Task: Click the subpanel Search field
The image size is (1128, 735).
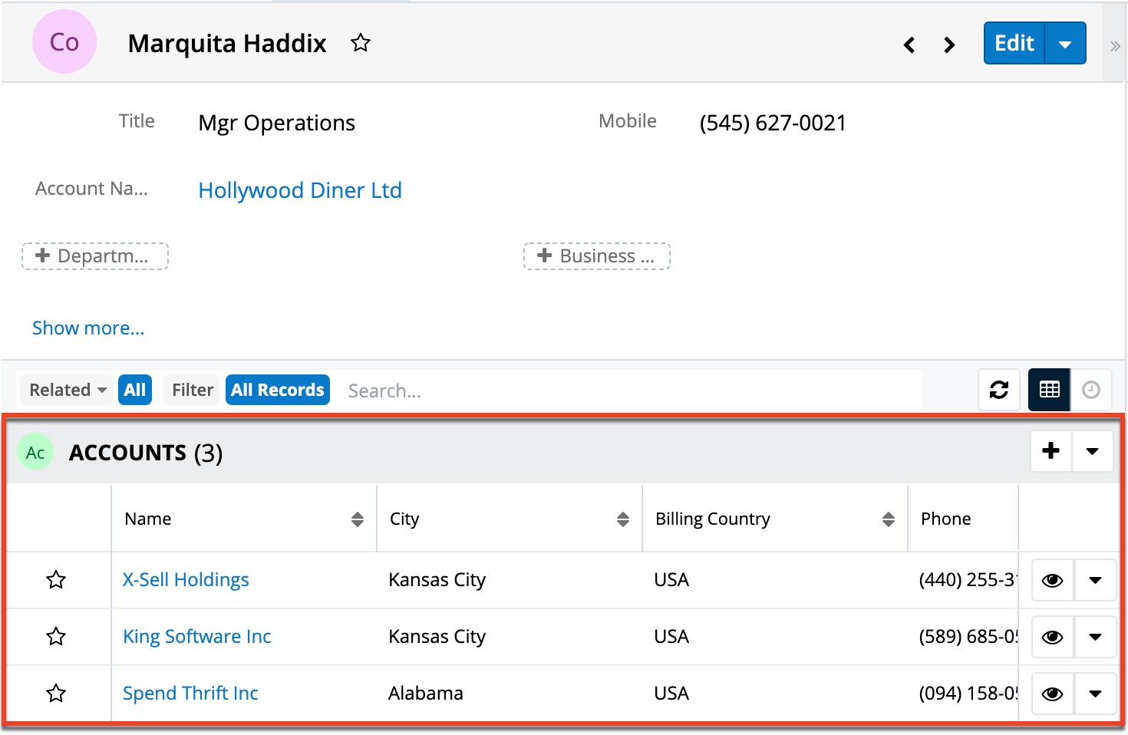Action: tap(629, 391)
